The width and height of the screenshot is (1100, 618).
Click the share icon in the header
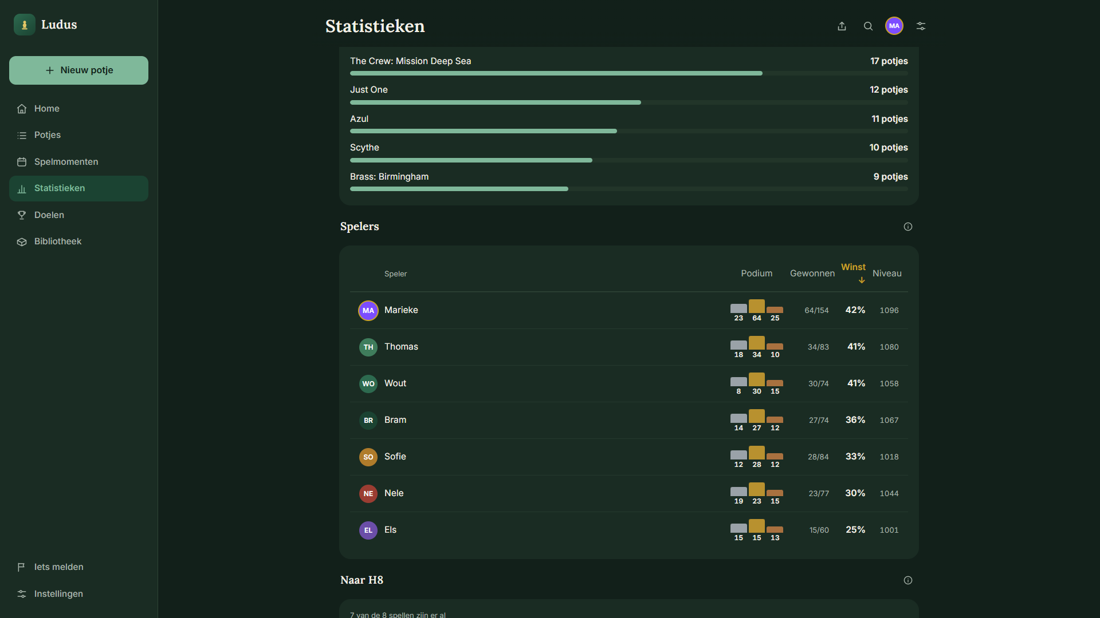pos(842,26)
